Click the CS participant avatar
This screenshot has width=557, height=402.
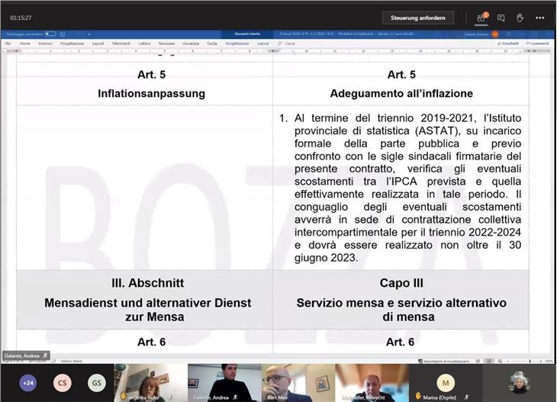(63, 382)
